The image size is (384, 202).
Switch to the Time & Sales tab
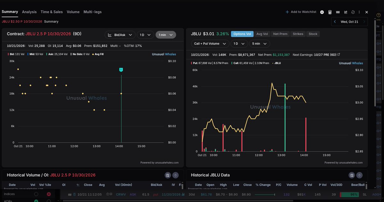coord(52,12)
